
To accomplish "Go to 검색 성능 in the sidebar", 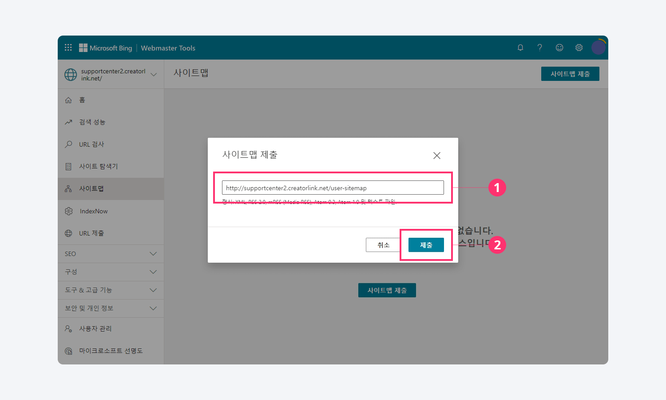I will tap(92, 122).
